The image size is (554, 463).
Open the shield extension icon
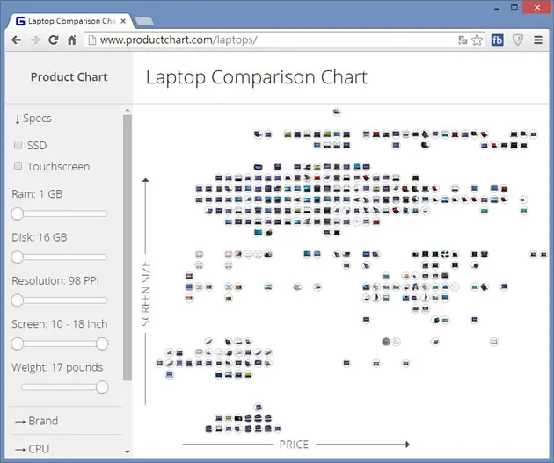coord(518,40)
